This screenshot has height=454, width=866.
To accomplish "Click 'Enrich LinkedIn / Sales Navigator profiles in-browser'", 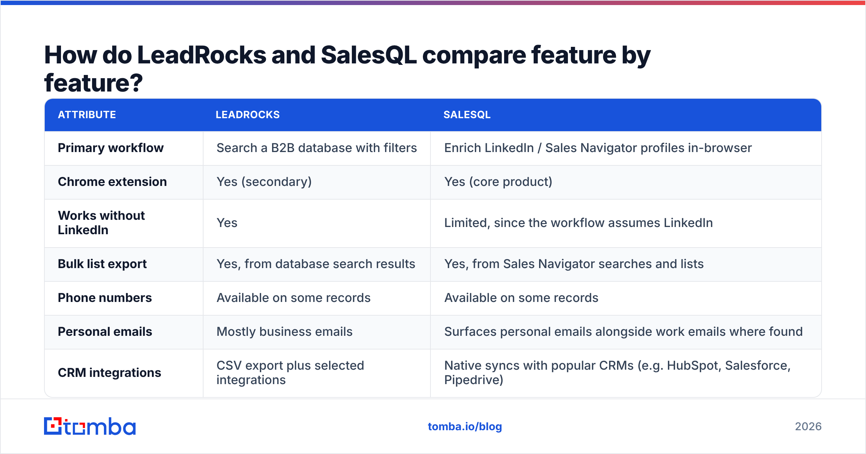I will tap(598, 148).
